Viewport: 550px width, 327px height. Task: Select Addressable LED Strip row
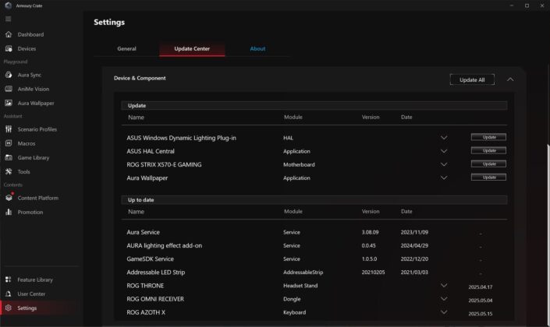point(156,272)
